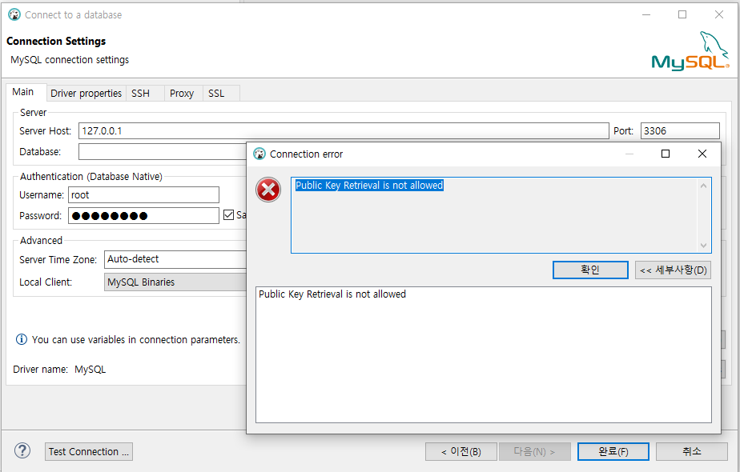Click the MySQL dolphin logo
The image size is (740, 472).
coord(690,50)
